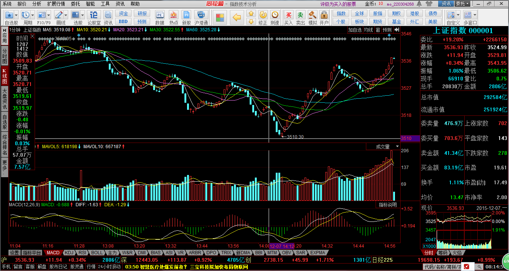Viewport: 509px width, 271px height.
Task: Click the 修正 correction icon
Action: pyautogui.click(x=263, y=15)
